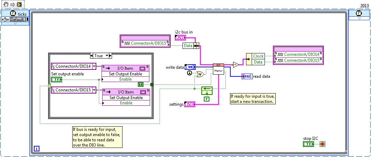
Task: Click Enable input on upper I/O Item
Action: click(x=126, y=79)
